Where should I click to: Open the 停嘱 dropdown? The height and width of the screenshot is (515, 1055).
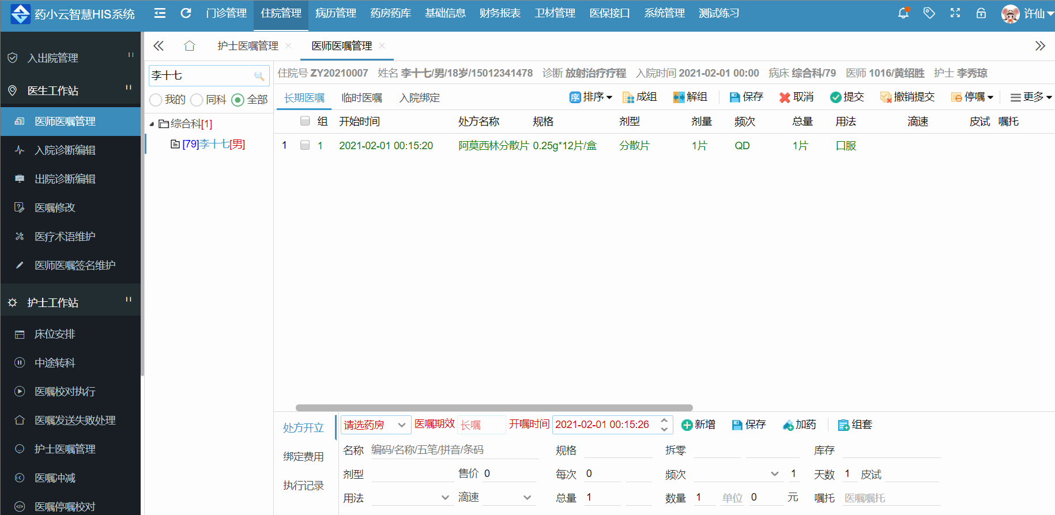pyautogui.click(x=972, y=97)
